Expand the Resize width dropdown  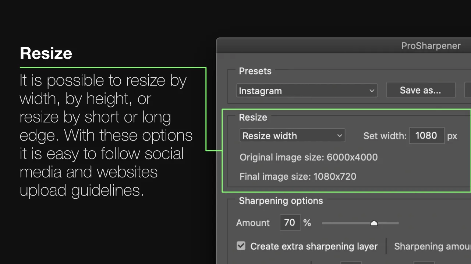click(x=292, y=135)
